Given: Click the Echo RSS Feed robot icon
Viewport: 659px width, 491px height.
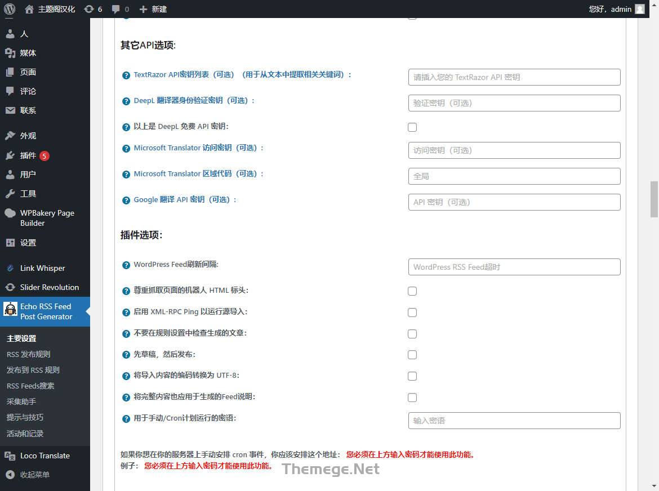Looking at the screenshot, I should pyautogui.click(x=10, y=309).
